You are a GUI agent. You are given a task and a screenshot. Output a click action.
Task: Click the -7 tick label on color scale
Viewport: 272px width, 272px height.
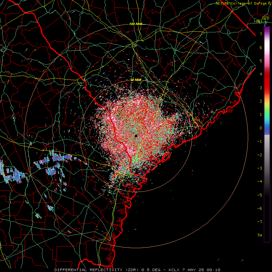pyautogui.click(x=260, y=222)
